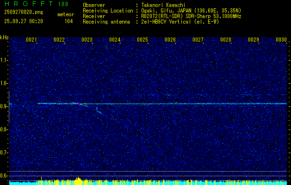Click the green diagonal echo trace below carrier

click(x=99, y=112)
